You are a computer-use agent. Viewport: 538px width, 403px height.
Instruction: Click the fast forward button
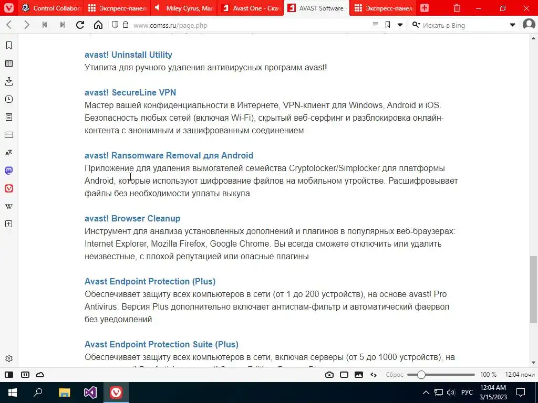click(63, 25)
